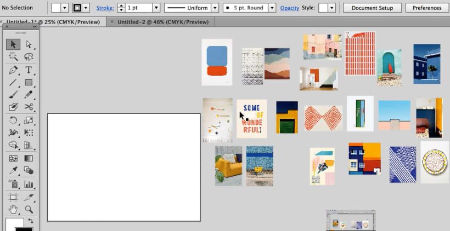Screen dimensions: 450x231
Task: Swap fill and stroke colors
Action: (30, 221)
